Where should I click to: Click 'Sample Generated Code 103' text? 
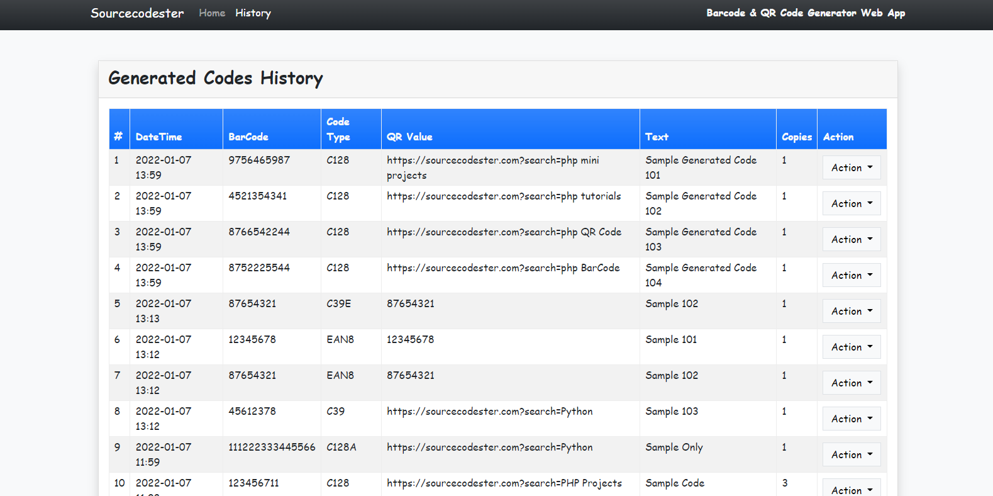(x=701, y=240)
